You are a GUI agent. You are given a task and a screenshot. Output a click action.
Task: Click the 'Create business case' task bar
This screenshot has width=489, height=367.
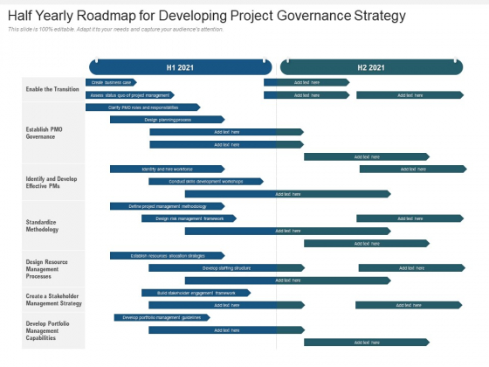pyautogui.click(x=112, y=82)
